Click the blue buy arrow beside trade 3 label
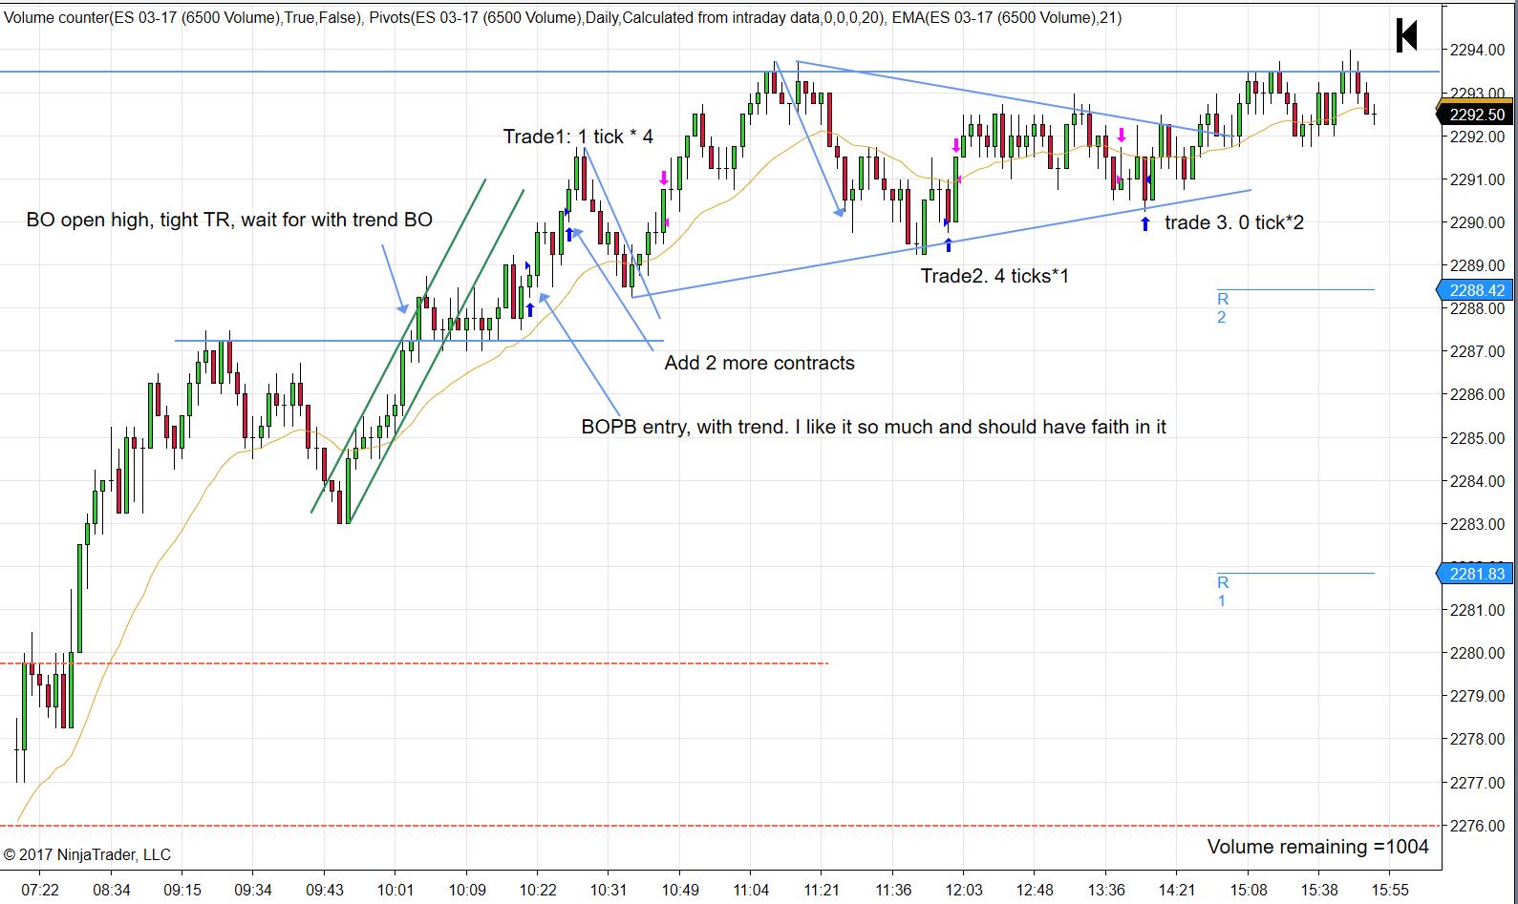Image resolution: width=1518 pixels, height=904 pixels. point(1144,224)
